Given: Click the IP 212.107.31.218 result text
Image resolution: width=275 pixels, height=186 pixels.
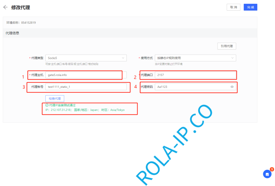Looking at the screenshot, I should pos(58,110).
